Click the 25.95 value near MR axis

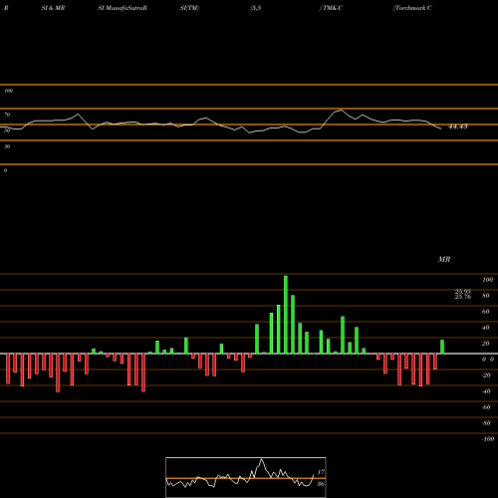coord(462,291)
